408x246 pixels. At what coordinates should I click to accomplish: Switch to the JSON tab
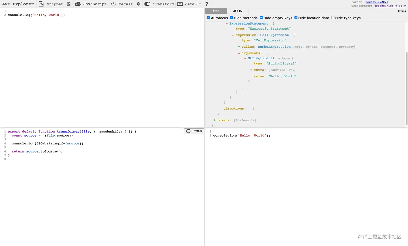click(x=238, y=11)
